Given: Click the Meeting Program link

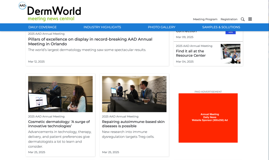Looking at the screenshot, I should point(205,19).
